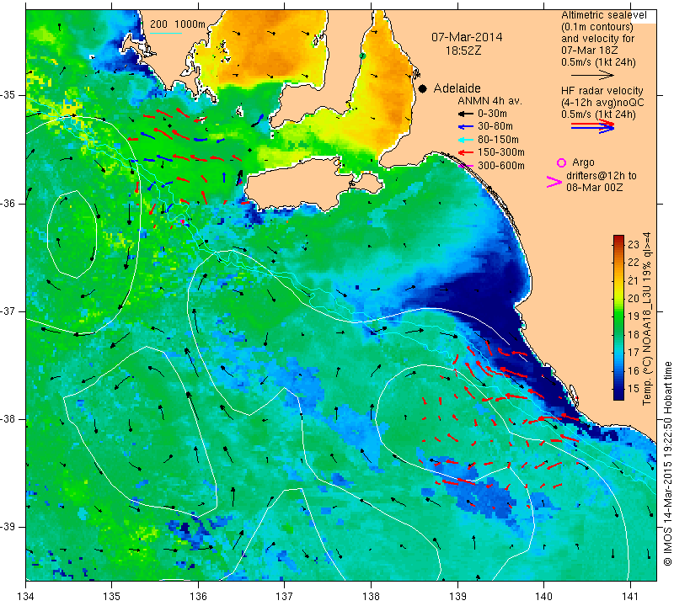
Task: Click the '-35' latitude axis label
Action: point(8,95)
